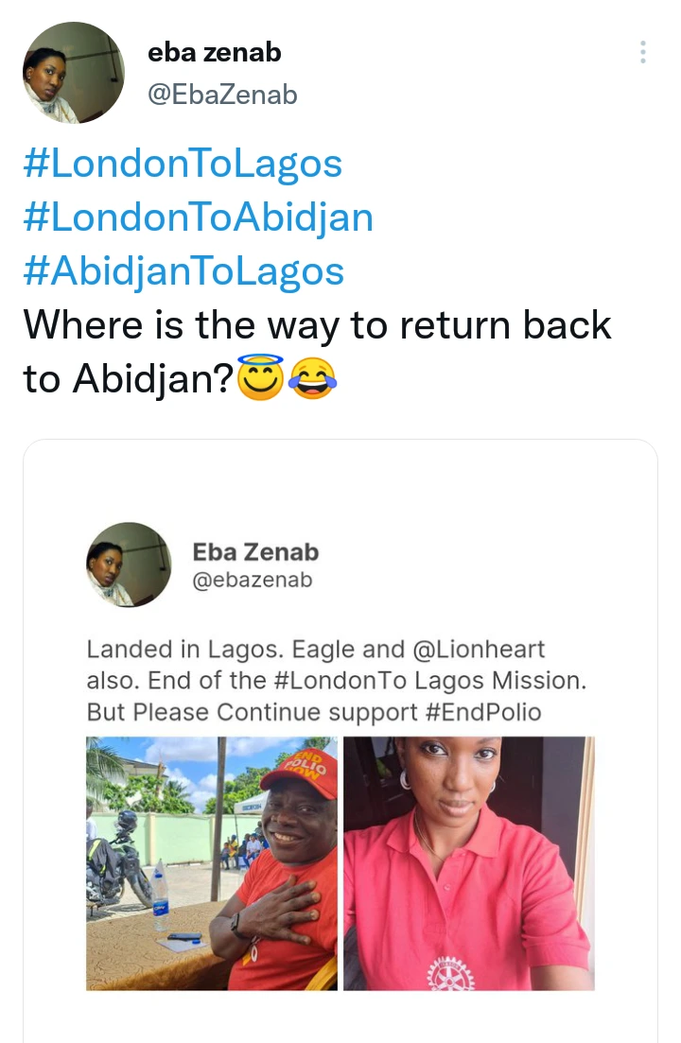The height and width of the screenshot is (1043, 681).
Task: Click the bold display name "eba zenab"
Action: click(x=215, y=53)
